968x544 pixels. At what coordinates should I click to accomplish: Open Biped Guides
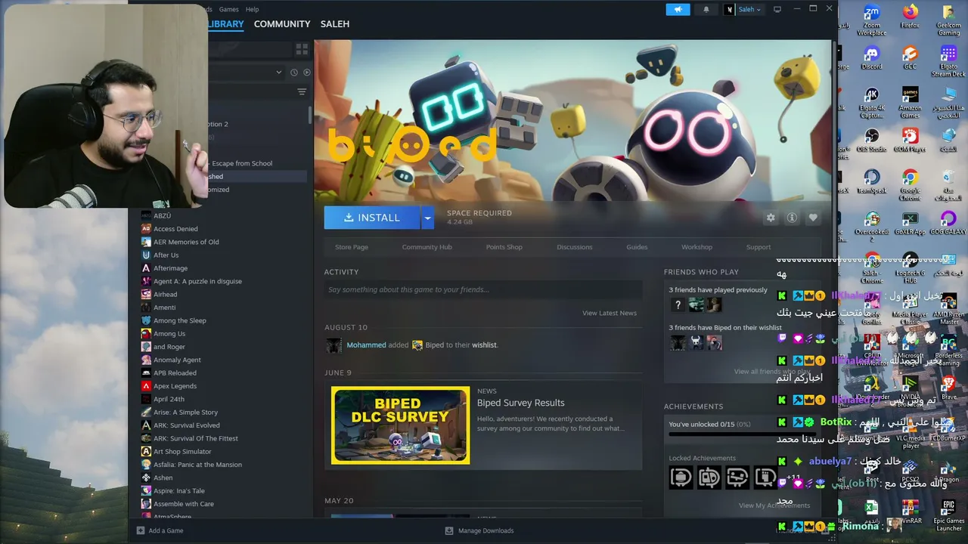coord(637,247)
